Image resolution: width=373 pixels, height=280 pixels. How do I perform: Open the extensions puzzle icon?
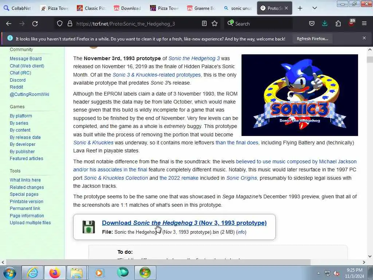pos(338,24)
